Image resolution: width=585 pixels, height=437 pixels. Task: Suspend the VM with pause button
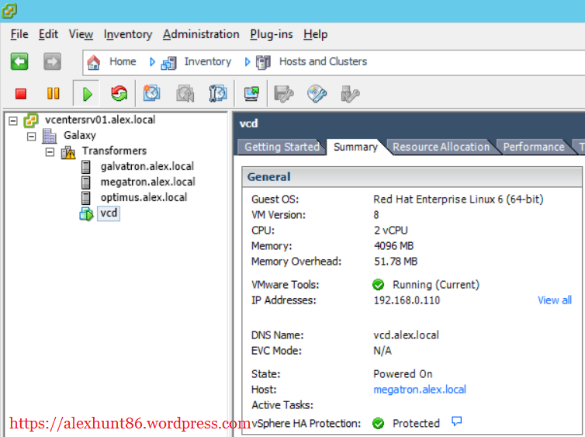click(x=53, y=93)
